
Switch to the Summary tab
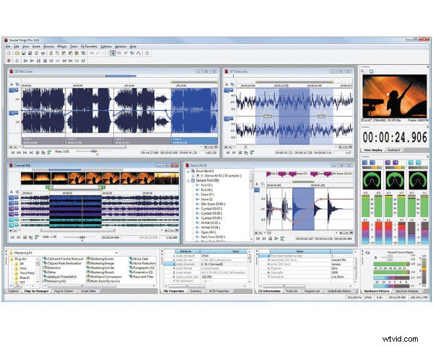[196, 291]
